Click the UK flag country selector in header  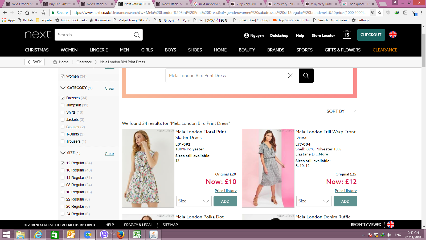393,34
